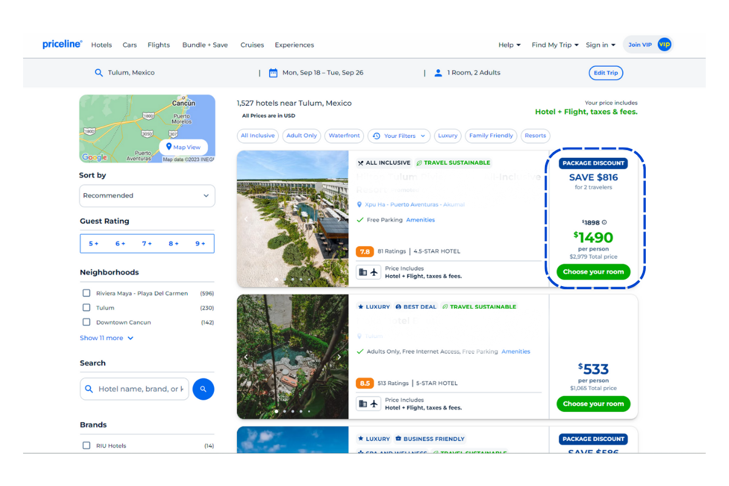Image resolution: width=729 pixels, height=486 pixels.
Task: Click the VIP badge icon
Action: point(664,44)
